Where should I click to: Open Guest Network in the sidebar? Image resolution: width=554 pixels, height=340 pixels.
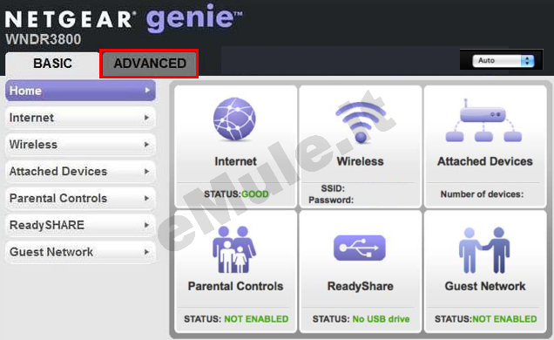click(80, 252)
